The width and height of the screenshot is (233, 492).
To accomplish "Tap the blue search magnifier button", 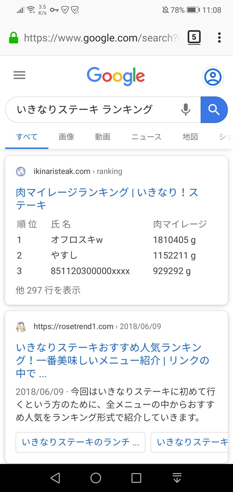I will pos(214,110).
